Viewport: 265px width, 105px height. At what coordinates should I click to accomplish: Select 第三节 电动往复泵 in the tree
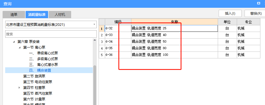tap(38, 82)
